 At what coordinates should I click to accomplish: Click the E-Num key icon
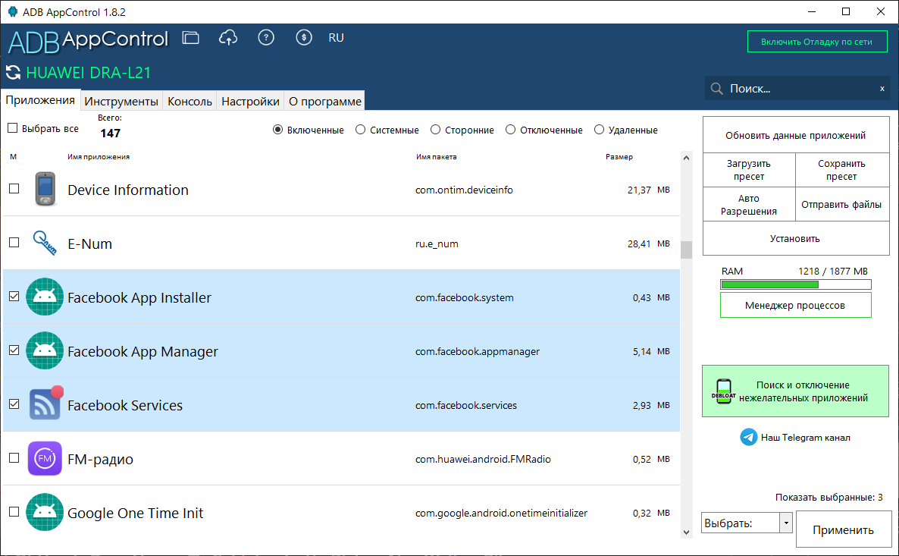45,243
